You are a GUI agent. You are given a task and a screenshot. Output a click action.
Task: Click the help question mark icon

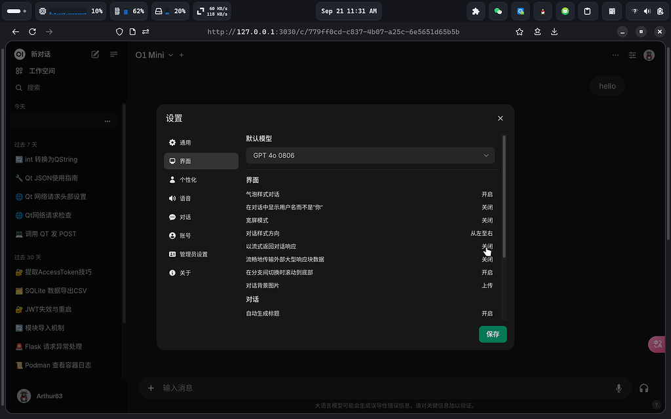pyautogui.click(x=656, y=405)
